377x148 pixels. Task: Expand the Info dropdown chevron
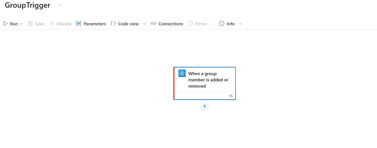[240, 24]
